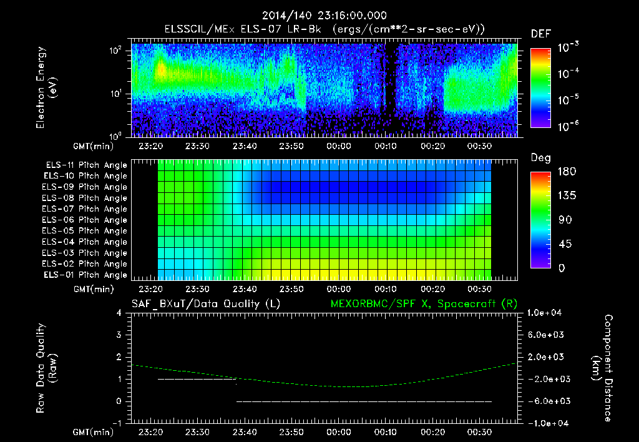Click the -1.0e+04 right axis value
This screenshot has height=442, width=639.
pyautogui.click(x=547, y=423)
